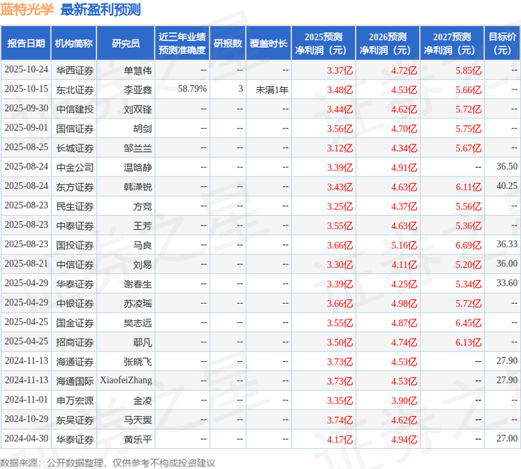
Task: Select researcher 苏凌瑶
Action: coord(138,304)
